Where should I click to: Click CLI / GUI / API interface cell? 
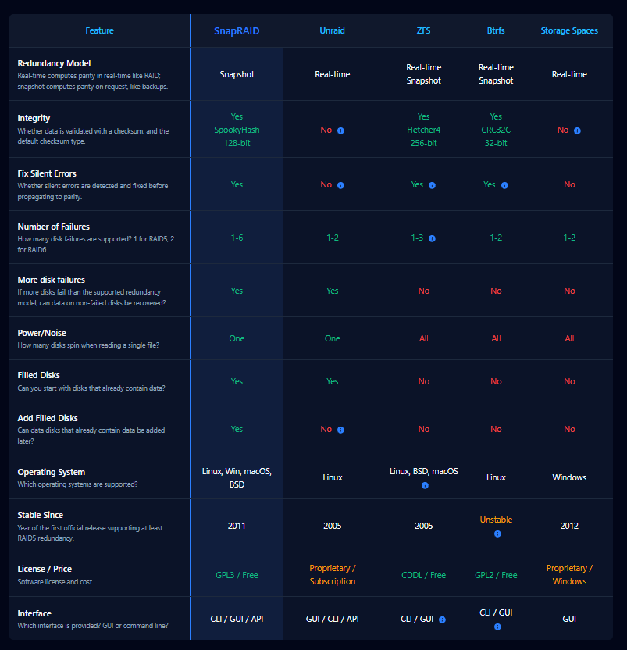coord(237,619)
